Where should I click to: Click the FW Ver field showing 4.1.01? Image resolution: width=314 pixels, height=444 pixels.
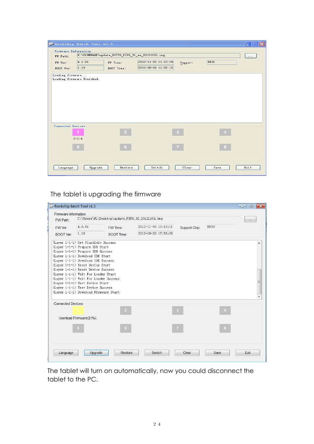(x=90, y=62)
